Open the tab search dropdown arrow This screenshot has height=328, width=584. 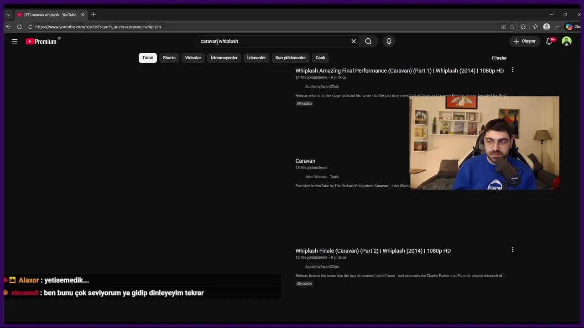click(x=8, y=15)
